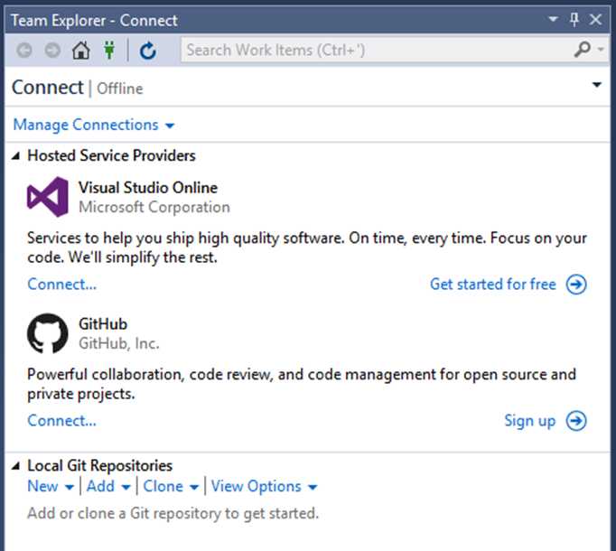Click the Forward navigation arrow icon
This screenshot has width=616, height=551.
point(52,51)
